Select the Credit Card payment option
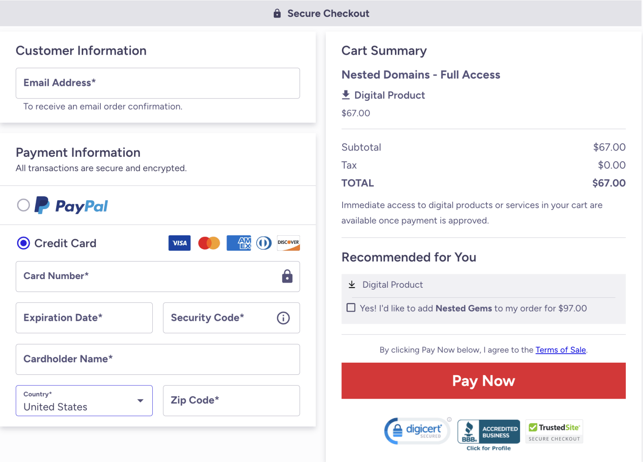Screen dimensions: 643x462 click(23, 243)
